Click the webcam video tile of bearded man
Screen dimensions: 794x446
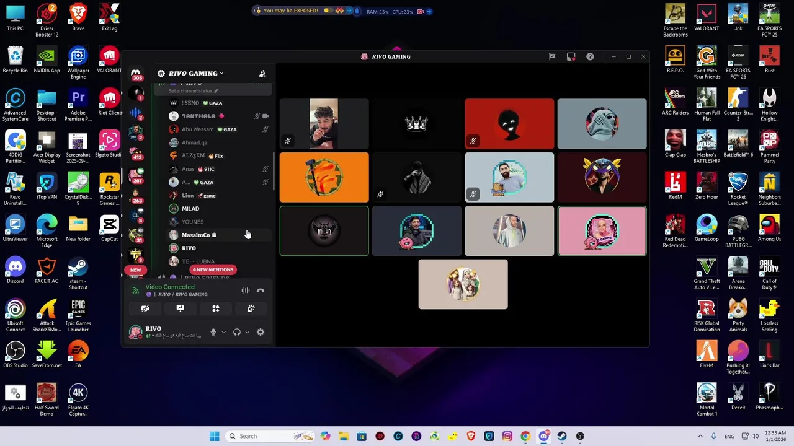324,124
